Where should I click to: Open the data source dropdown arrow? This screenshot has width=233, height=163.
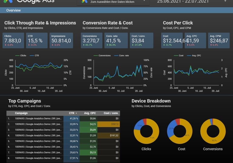click(x=144, y=1)
